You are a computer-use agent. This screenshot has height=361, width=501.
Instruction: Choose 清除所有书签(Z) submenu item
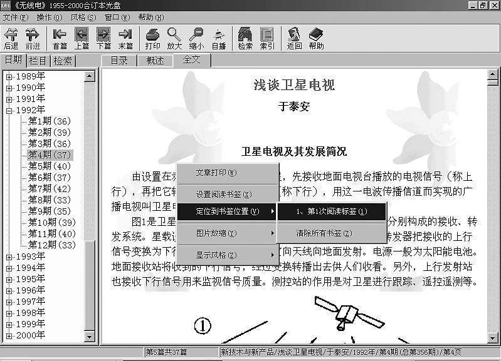[332, 233]
